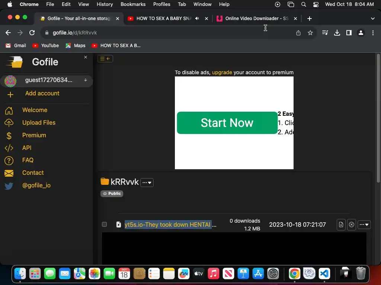Click the share page icon in address bar
Image resolution: width=381 pixels, height=285 pixels.
pos(298,33)
